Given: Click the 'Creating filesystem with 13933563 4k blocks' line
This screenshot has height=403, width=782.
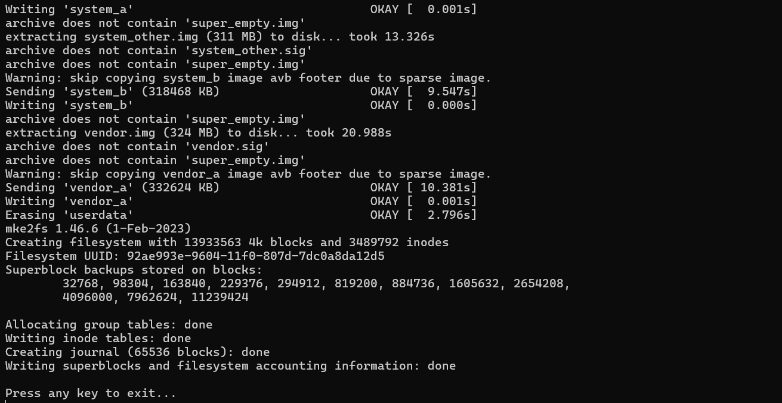Looking at the screenshot, I should pos(227,243).
